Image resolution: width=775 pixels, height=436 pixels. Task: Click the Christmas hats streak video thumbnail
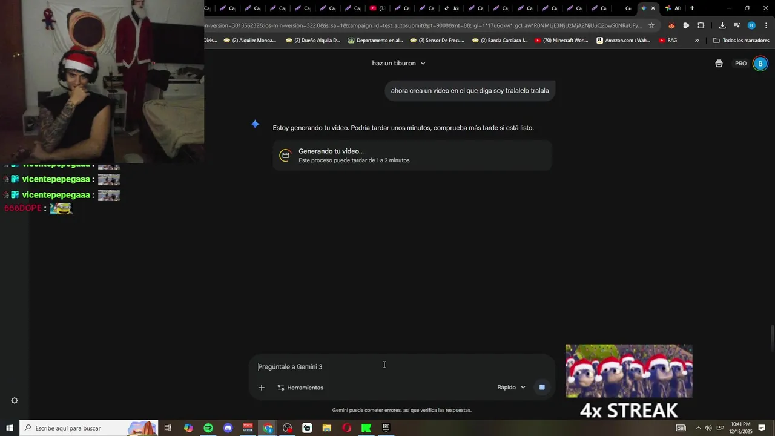point(628,371)
